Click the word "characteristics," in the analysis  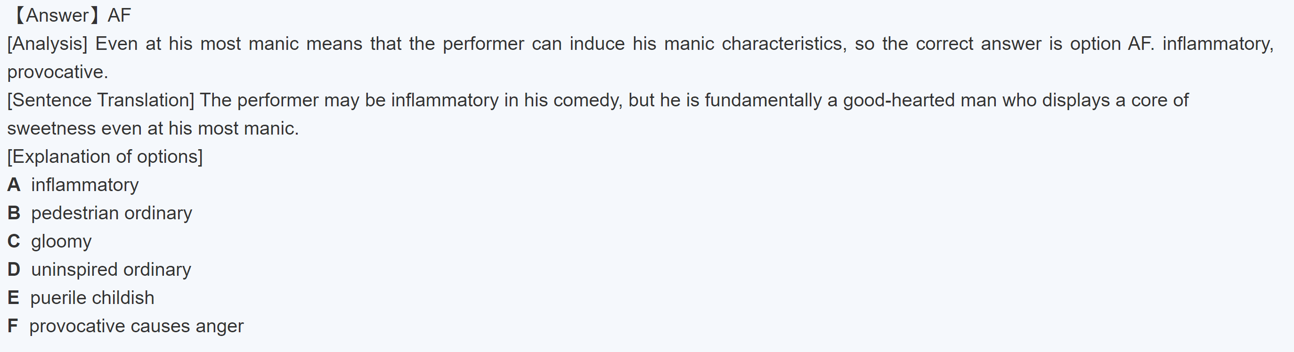click(x=784, y=44)
